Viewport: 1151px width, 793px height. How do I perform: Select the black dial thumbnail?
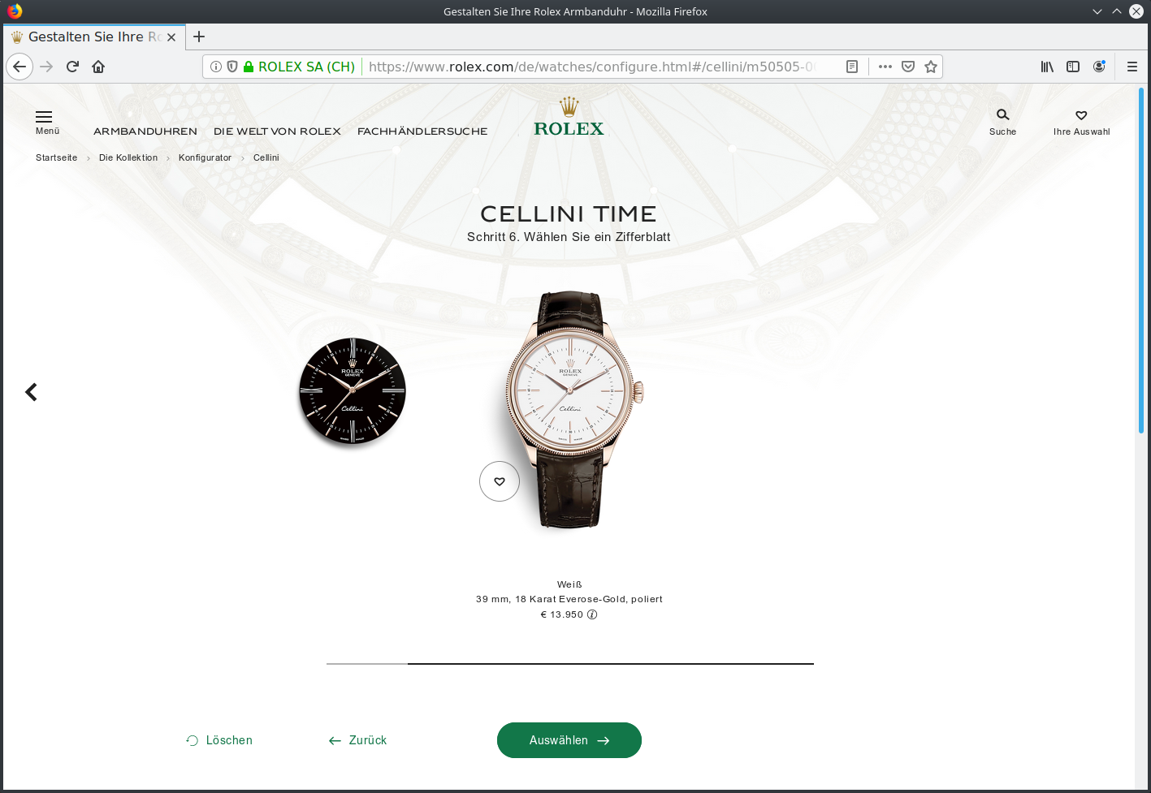tap(353, 391)
